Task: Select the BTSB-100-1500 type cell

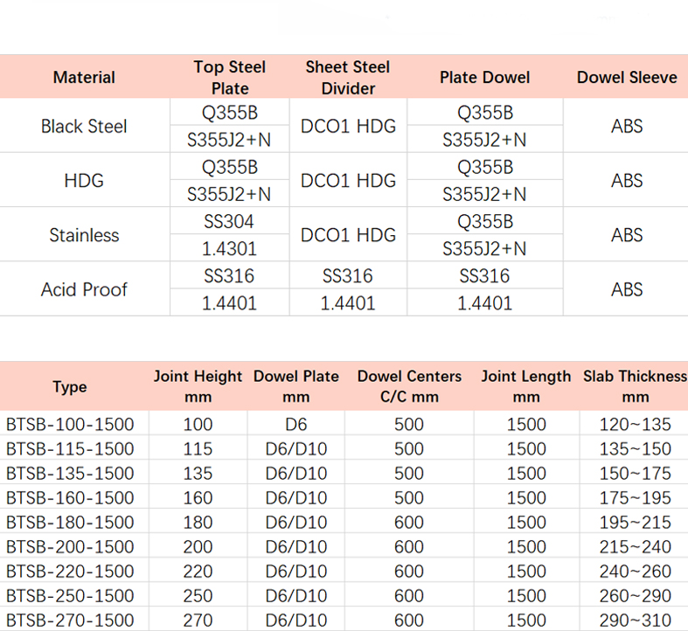Action: tap(70, 425)
